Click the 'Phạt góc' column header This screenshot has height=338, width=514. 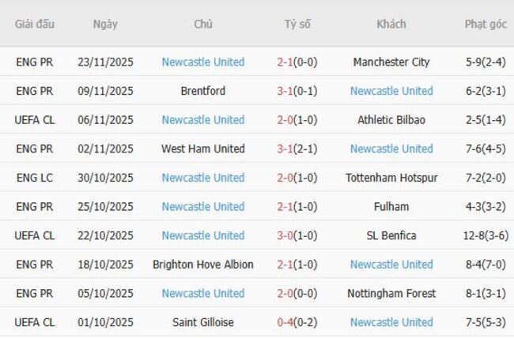coord(486,24)
